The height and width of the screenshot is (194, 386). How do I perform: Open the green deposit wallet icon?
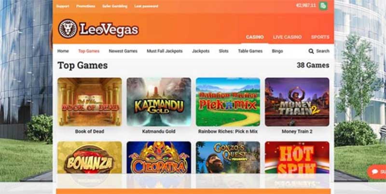323,6
